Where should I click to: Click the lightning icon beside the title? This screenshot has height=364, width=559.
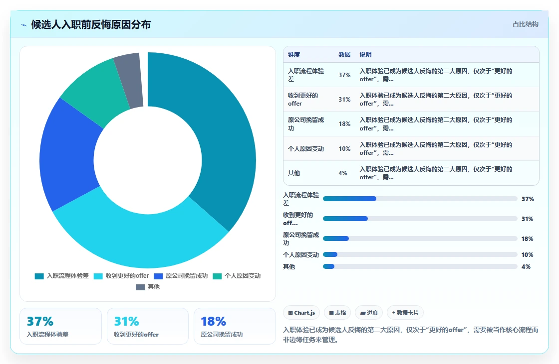tap(24, 25)
